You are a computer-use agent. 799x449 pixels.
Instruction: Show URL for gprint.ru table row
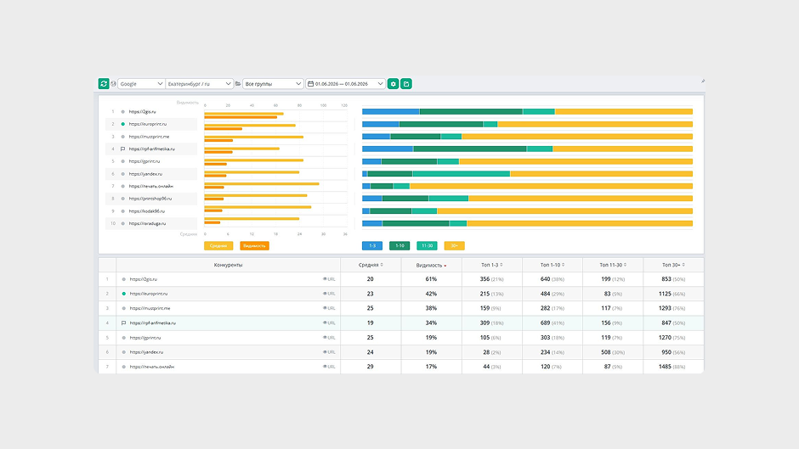pos(329,338)
